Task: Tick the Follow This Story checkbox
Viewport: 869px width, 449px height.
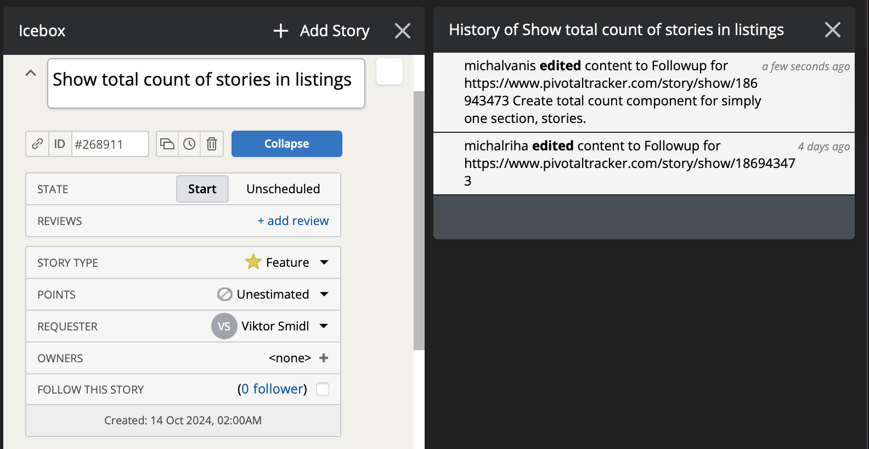Action: click(323, 389)
